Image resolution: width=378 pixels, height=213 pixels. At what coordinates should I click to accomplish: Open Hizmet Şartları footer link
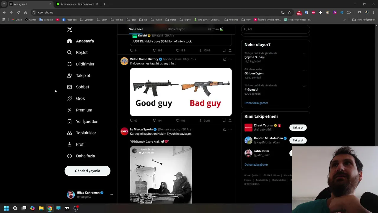(x=251, y=175)
